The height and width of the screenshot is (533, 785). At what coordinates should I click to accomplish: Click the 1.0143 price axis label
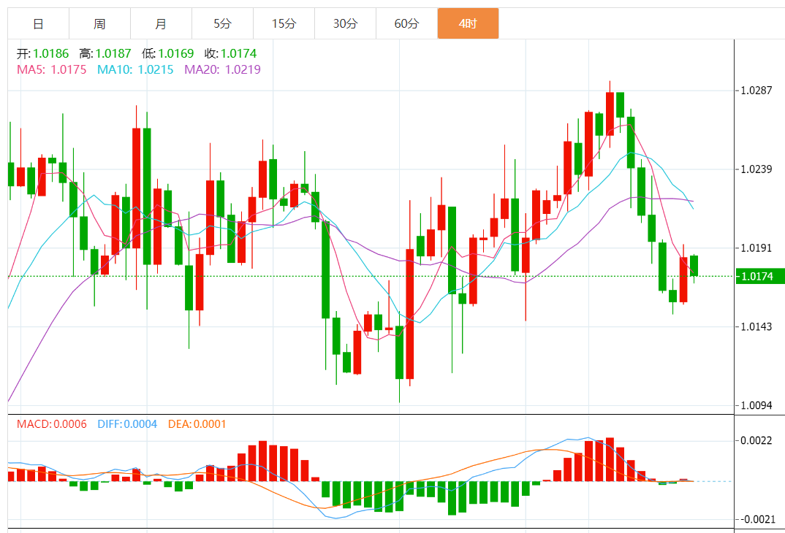(x=756, y=326)
